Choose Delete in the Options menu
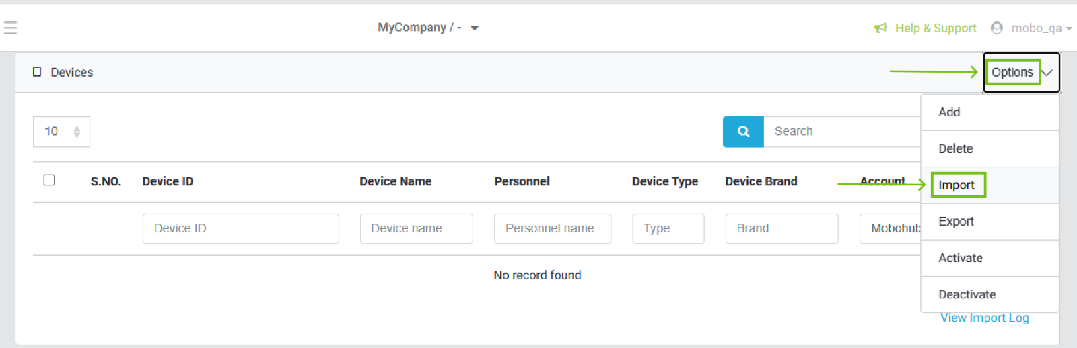 955,148
